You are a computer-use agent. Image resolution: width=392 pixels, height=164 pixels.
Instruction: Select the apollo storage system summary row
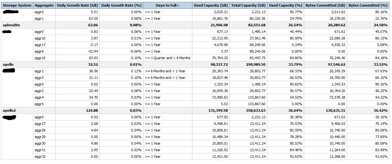coord(8,64)
